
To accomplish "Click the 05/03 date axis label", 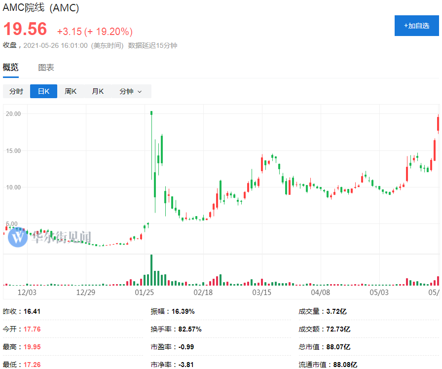I will (379, 293).
